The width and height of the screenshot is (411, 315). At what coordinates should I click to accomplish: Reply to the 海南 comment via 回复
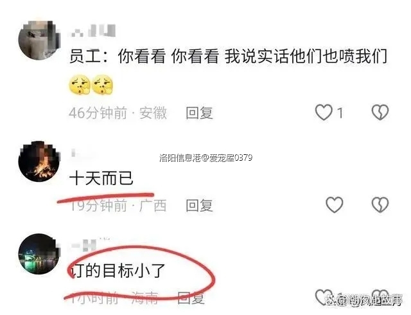191,298
